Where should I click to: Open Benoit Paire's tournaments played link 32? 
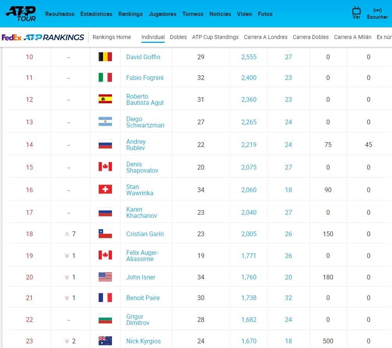[x=288, y=298]
